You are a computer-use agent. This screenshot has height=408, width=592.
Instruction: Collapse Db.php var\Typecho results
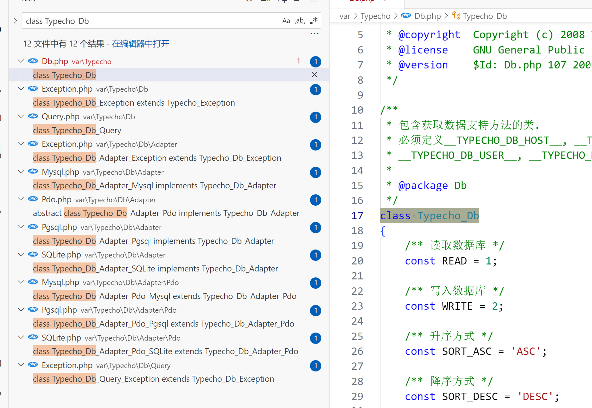coord(21,61)
